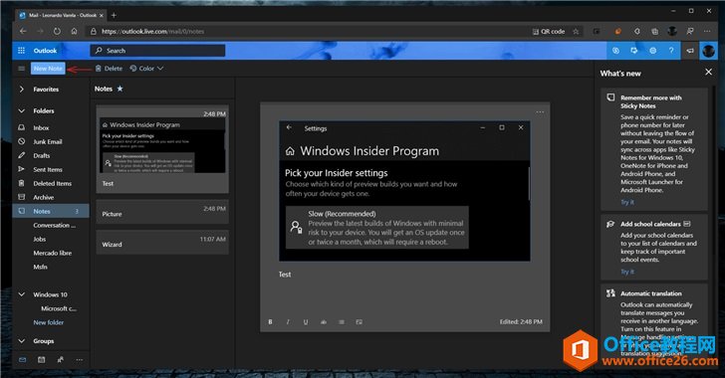Screen dimensions: 725x378
Task: Click the New Note button
Action: 48,68
